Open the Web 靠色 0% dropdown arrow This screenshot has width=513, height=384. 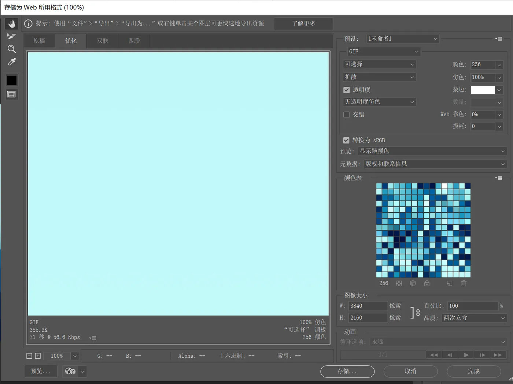499,115
